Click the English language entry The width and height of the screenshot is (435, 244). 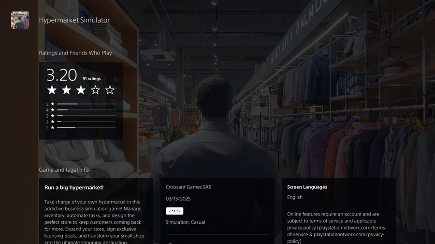pos(295,197)
